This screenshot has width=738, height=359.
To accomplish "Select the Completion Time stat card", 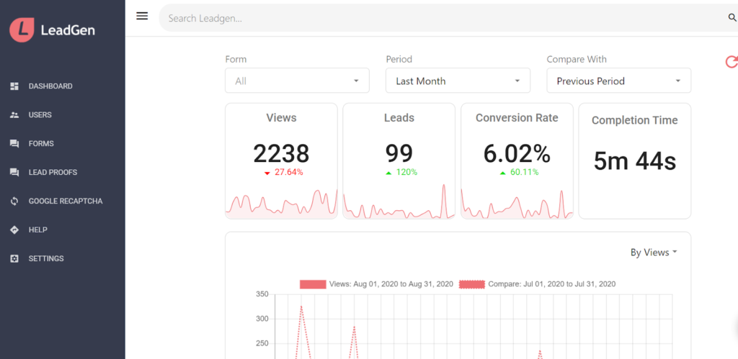I will tap(635, 161).
